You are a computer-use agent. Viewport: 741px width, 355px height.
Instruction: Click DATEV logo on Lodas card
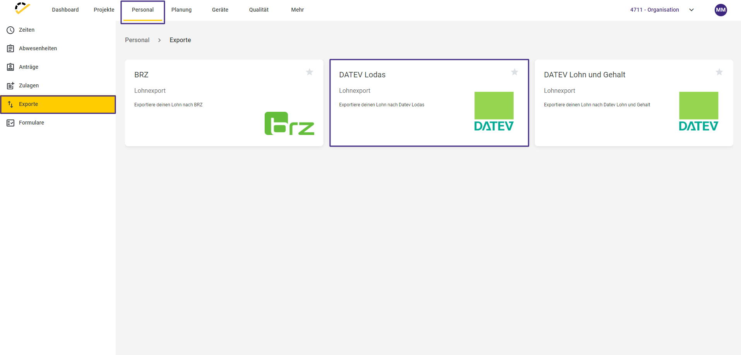click(x=494, y=112)
